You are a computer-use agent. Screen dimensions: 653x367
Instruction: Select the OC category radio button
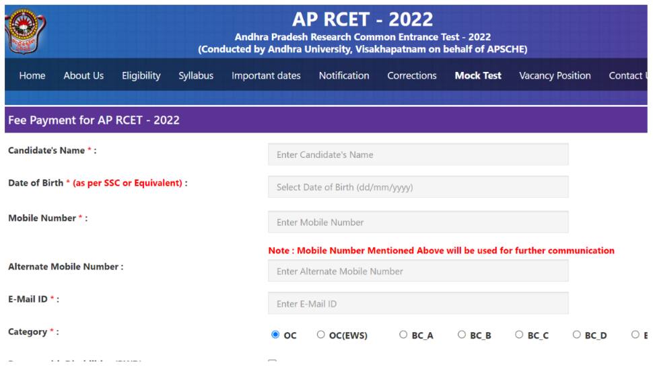pyautogui.click(x=275, y=335)
